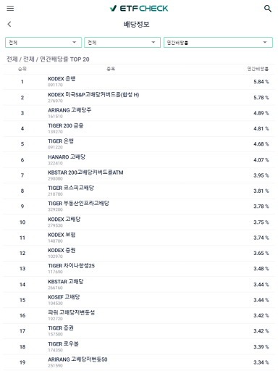This screenshot has width=278, height=371.
Task: Click the ETF CHECK logo
Action: (x=139, y=9)
